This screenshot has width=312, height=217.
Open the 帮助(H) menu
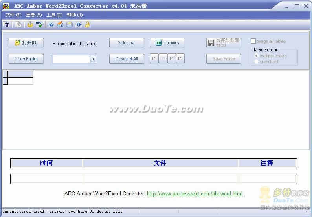click(x=75, y=15)
